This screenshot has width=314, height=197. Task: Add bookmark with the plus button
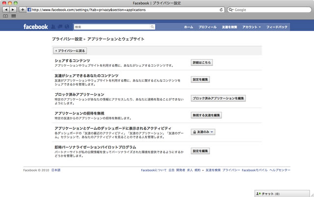click(23, 10)
